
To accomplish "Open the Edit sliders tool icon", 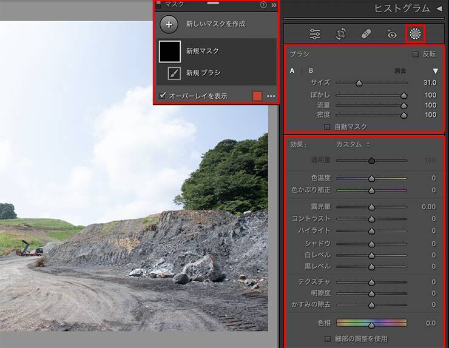I will point(315,34).
